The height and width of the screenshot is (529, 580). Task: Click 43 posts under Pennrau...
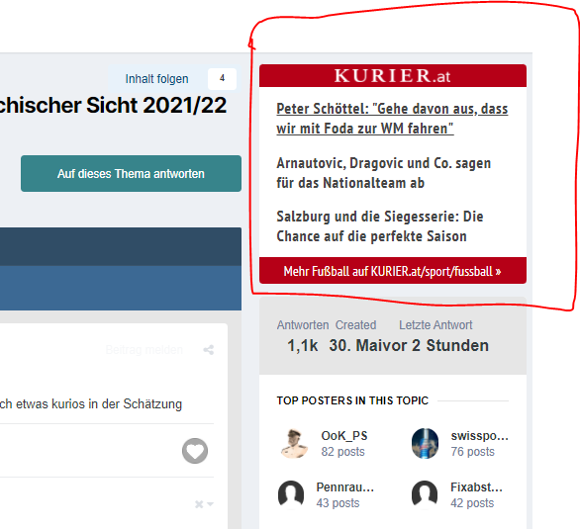pyautogui.click(x=338, y=503)
